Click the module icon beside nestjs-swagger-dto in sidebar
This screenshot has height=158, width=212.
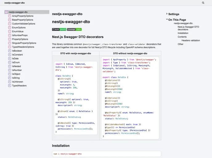[6, 12]
